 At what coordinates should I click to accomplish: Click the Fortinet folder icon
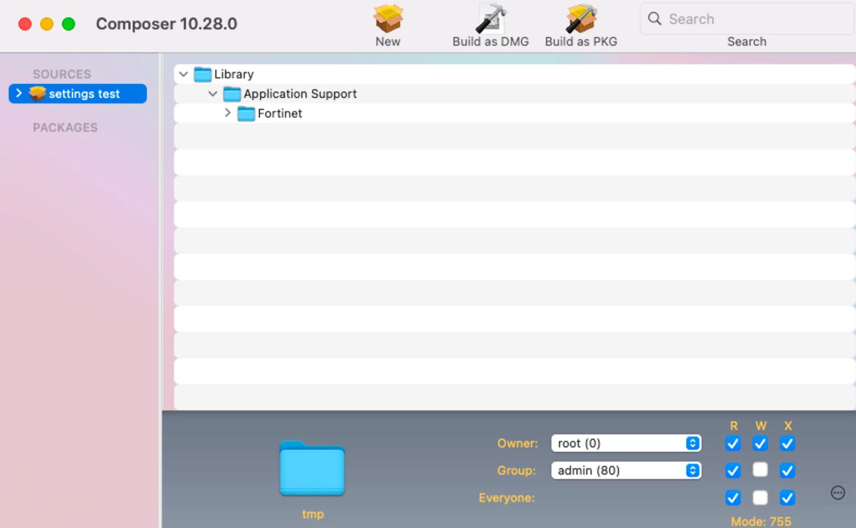246,113
